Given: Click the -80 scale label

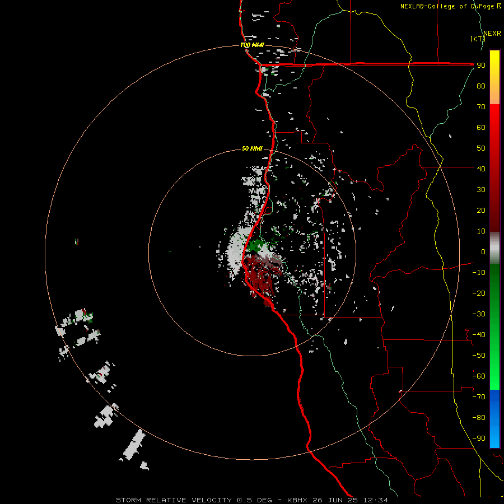Looking at the screenshot, I should click(x=479, y=418).
